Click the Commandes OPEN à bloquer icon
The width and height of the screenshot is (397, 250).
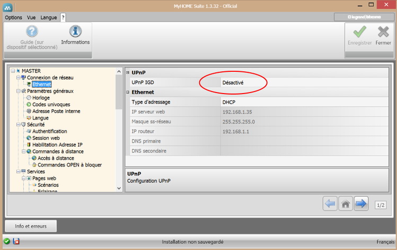pyautogui.click(x=34, y=165)
